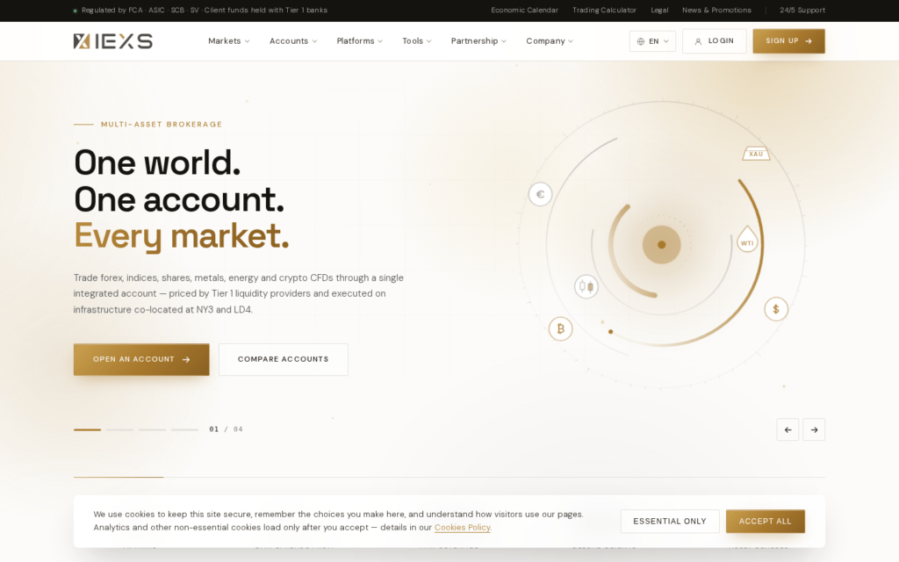The image size is (899, 562).
Task: Open News & Promotions link
Action: [716, 11]
